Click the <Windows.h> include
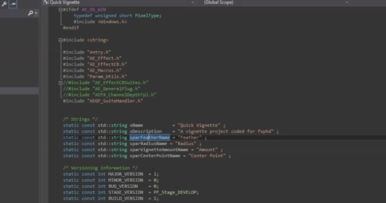This screenshot has width=386, height=203. tap(113, 22)
